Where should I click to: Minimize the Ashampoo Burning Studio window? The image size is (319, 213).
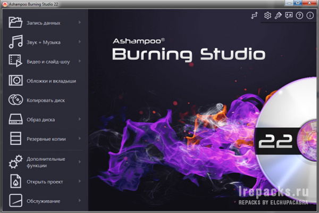(x=289, y=3)
